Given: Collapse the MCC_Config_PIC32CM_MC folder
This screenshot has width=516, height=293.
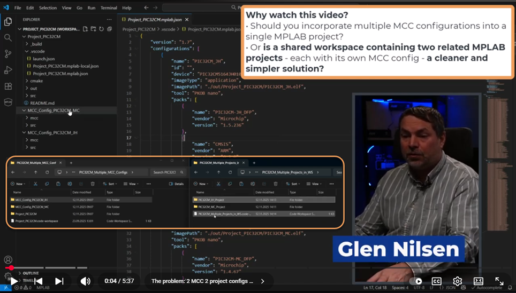Looking at the screenshot, I should [x=53, y=110].
